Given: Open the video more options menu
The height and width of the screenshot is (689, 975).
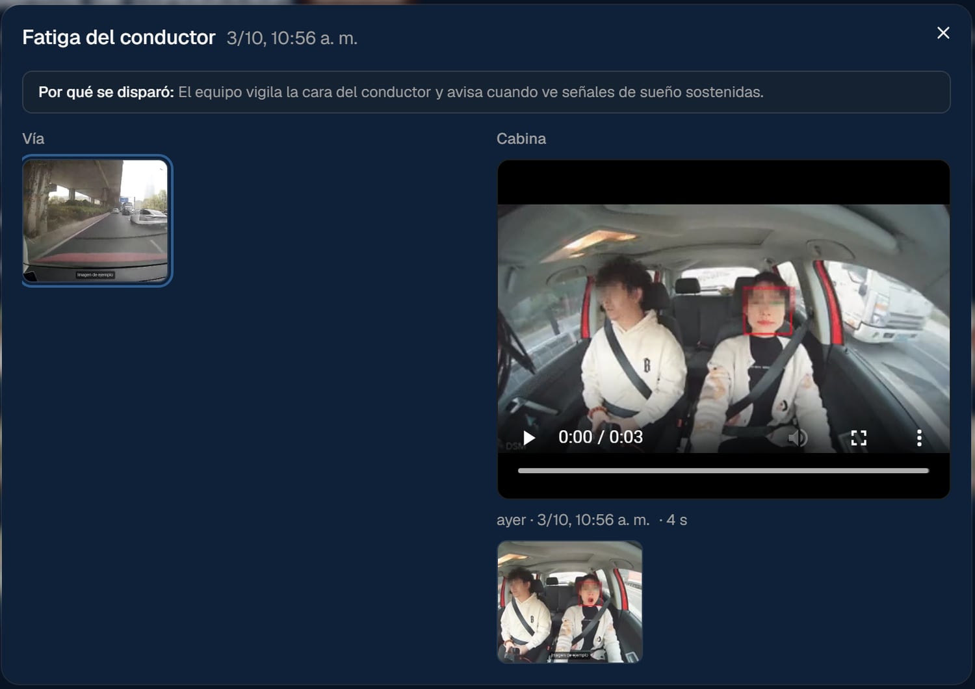Looking at the screenshot, I should tap(919, 437).
